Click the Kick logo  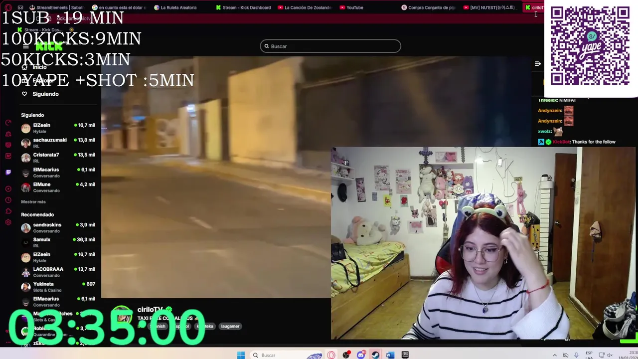point(49,46)
